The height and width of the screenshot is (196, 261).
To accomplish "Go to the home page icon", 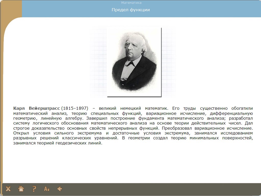I will (21, 189).
